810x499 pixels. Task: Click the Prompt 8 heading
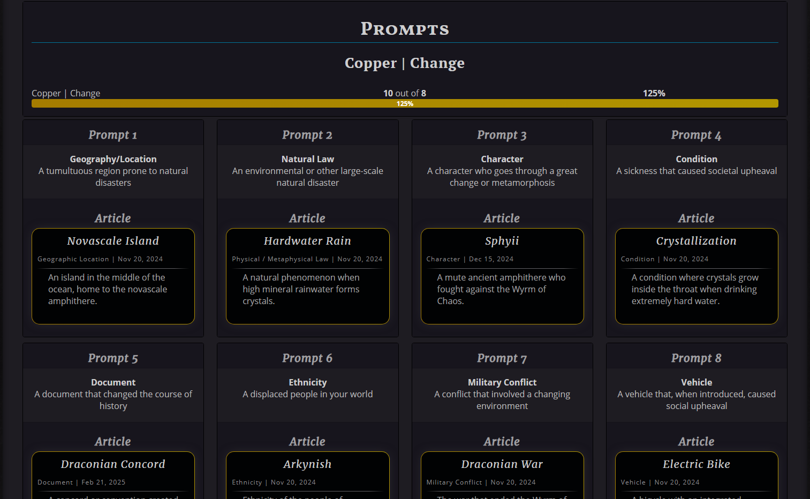(x=696, y=358)
